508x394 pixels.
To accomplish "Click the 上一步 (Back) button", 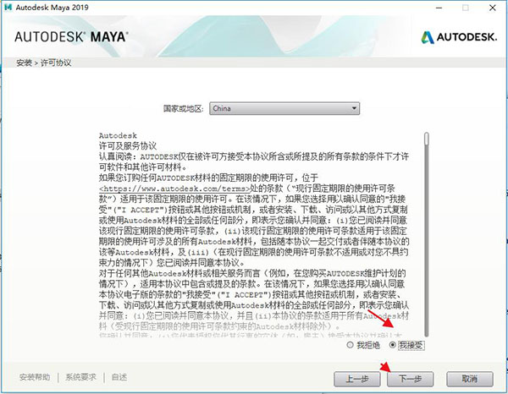I will click(x=357, y=379).
